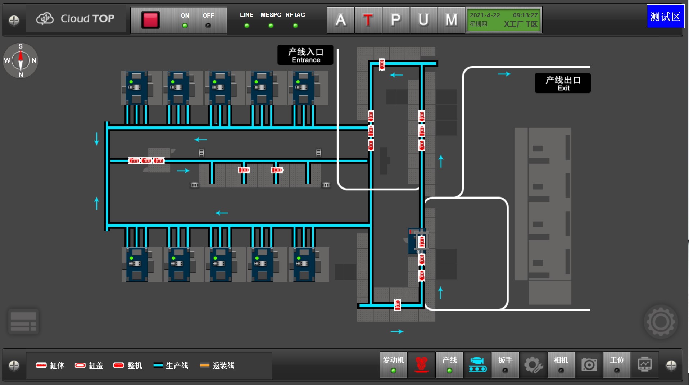Screen dimensions: 689x385
Task: Click the gear and wrench icon
Action: point(533,365)
